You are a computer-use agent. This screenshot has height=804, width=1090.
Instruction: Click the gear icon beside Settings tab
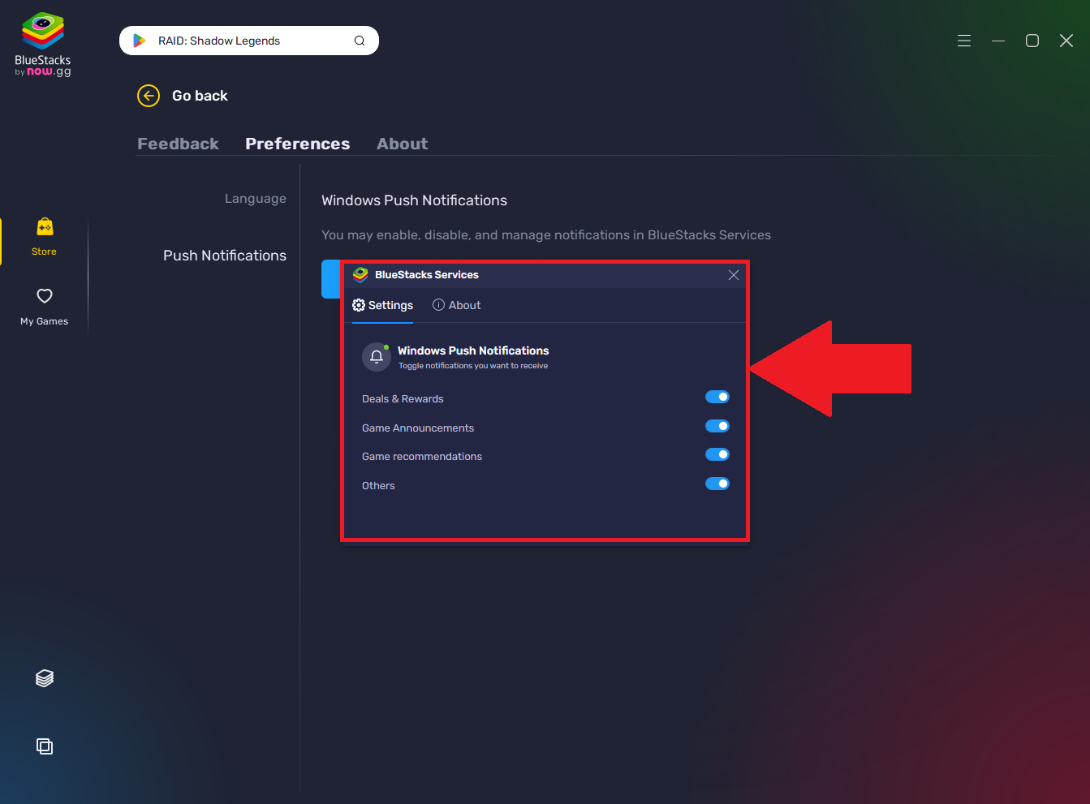coord(358,305)
